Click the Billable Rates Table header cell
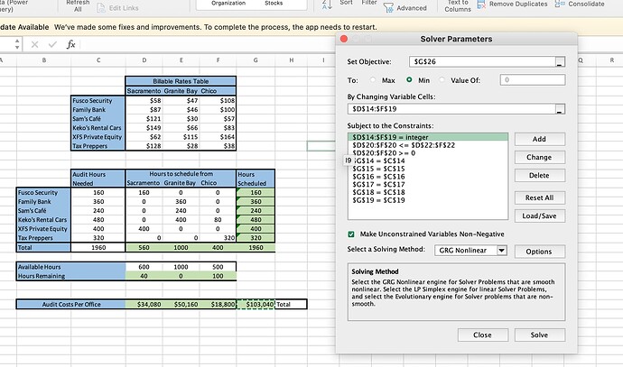 [x=181, y=81]
